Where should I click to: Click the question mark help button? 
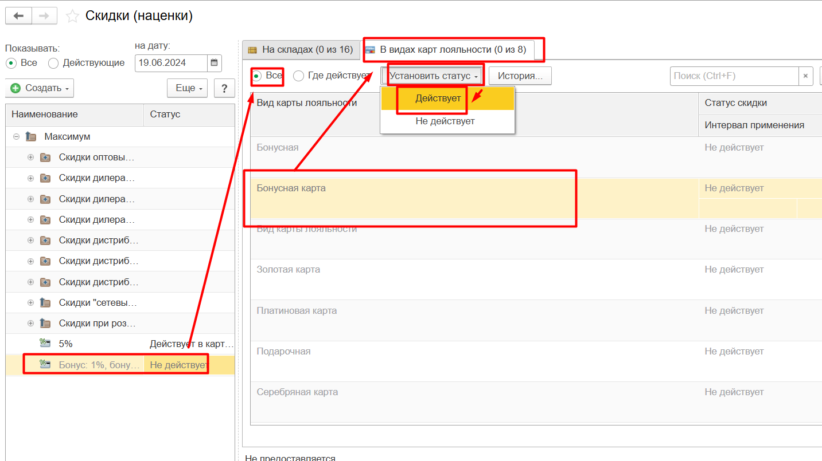(x=224, y=88)
